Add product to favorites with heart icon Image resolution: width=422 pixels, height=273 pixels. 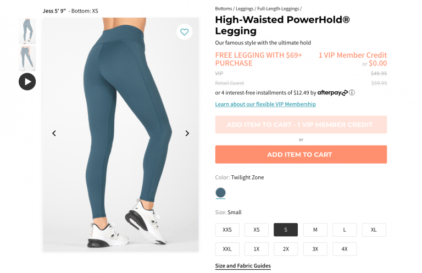(x=185, y=32)
